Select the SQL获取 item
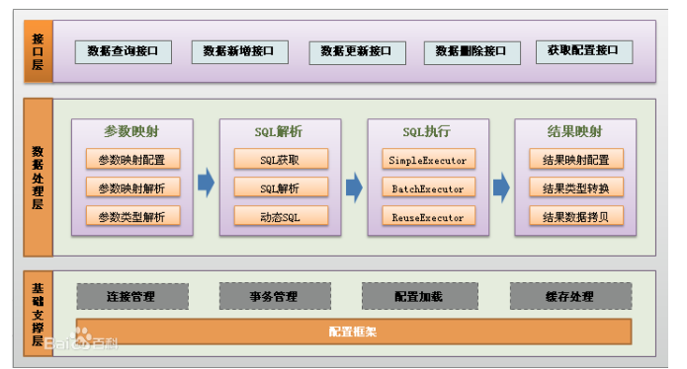The height and width of the screenshot is (369, 687). 281,159
